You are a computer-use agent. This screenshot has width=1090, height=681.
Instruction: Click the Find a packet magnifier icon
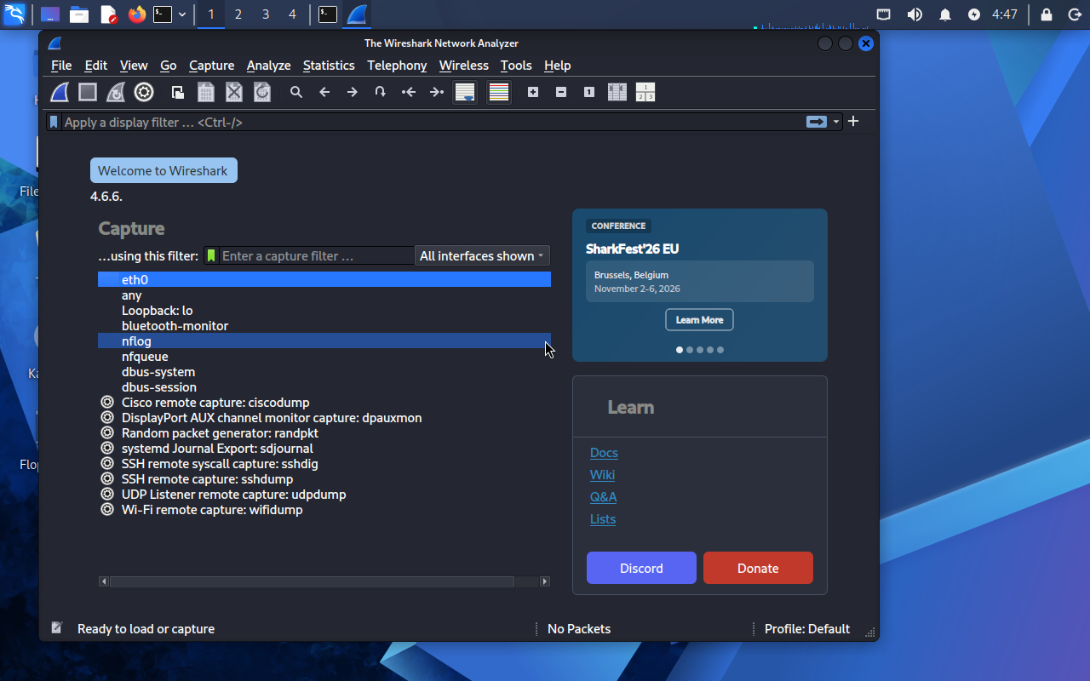(x=296, y=92)
